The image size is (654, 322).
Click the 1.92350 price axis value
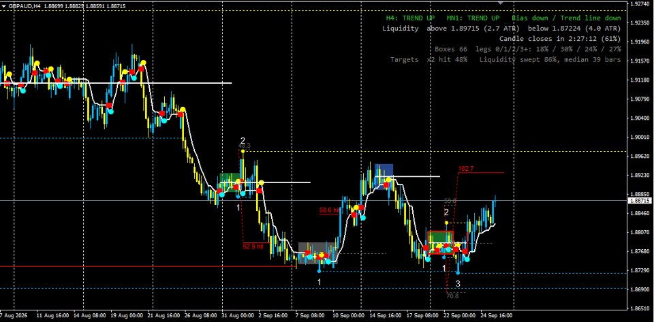click(x=640, y=23)
